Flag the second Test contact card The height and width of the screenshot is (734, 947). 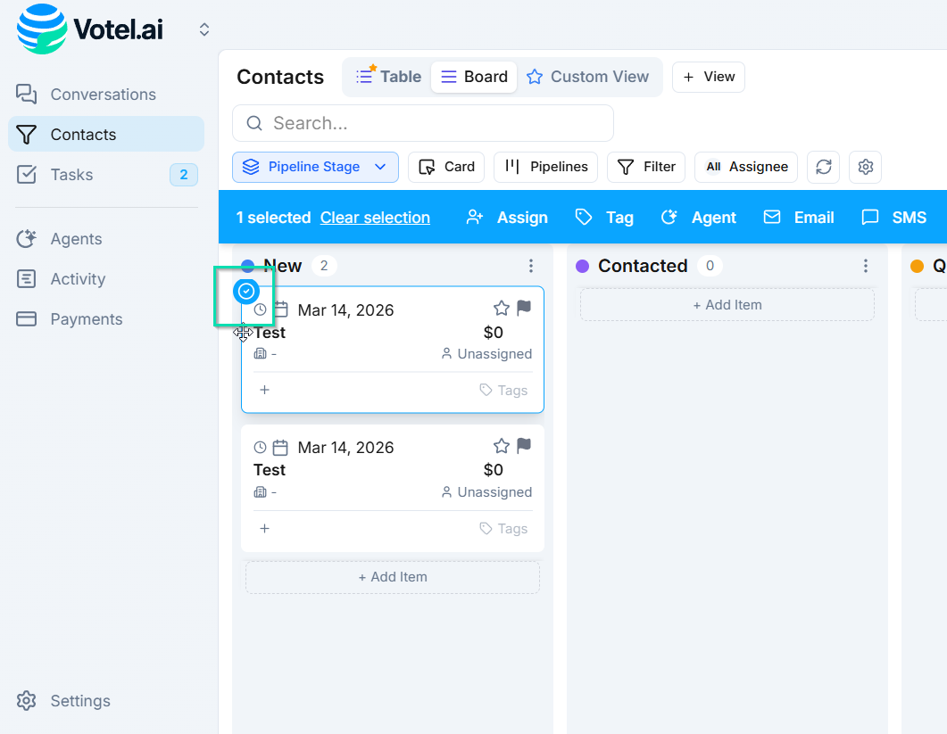pyautogui.click(x=524, y=446)
